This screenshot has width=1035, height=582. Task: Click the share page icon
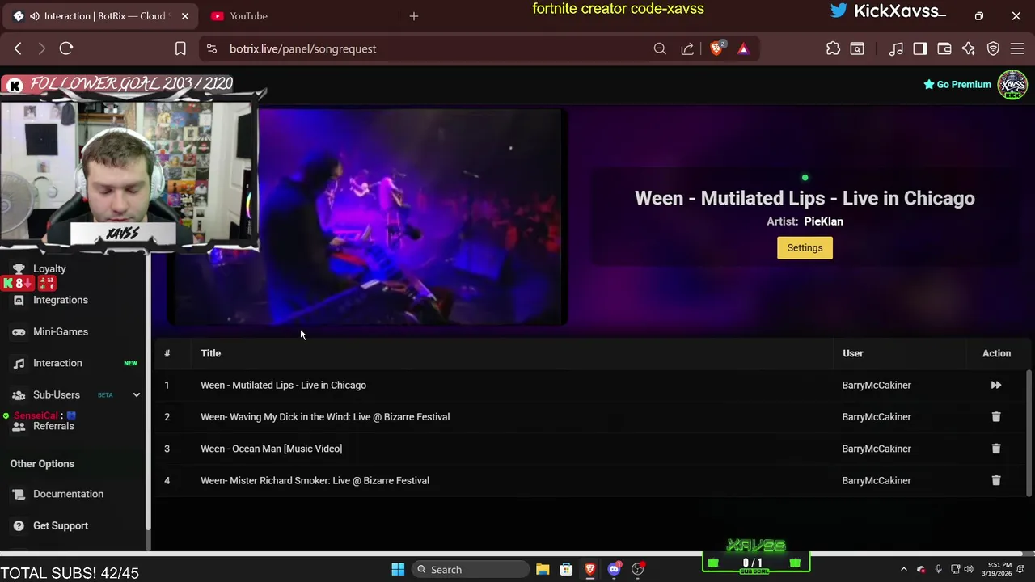point(687,49)
